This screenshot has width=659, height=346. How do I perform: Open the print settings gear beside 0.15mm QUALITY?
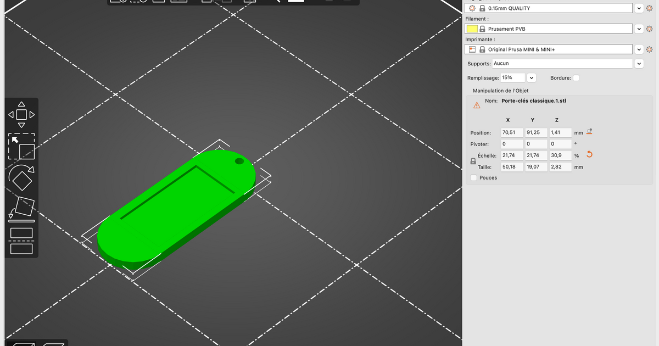click(x=649, y=8)
